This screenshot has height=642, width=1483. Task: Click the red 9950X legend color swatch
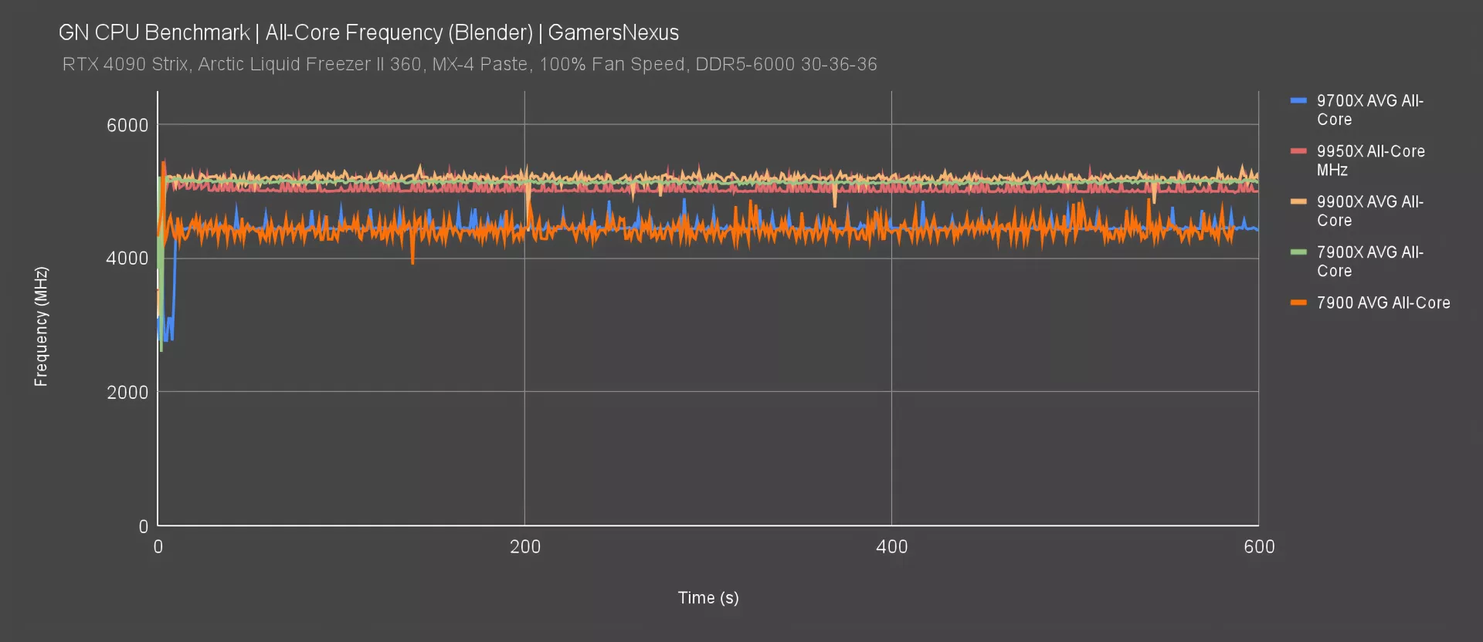(x=1298, y=151)
